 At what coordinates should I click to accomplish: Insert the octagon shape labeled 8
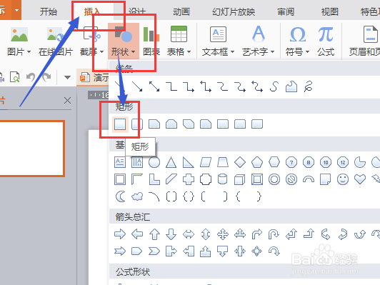coord(309,162)
